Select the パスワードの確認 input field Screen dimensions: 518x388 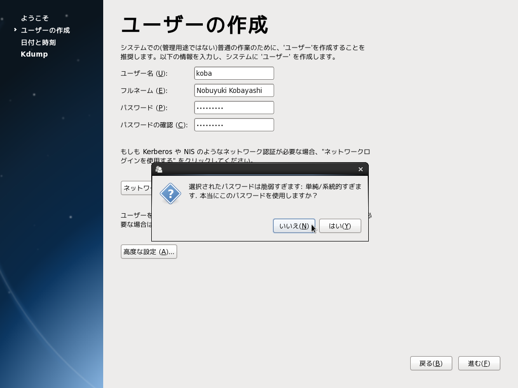[x=234, y=125]
